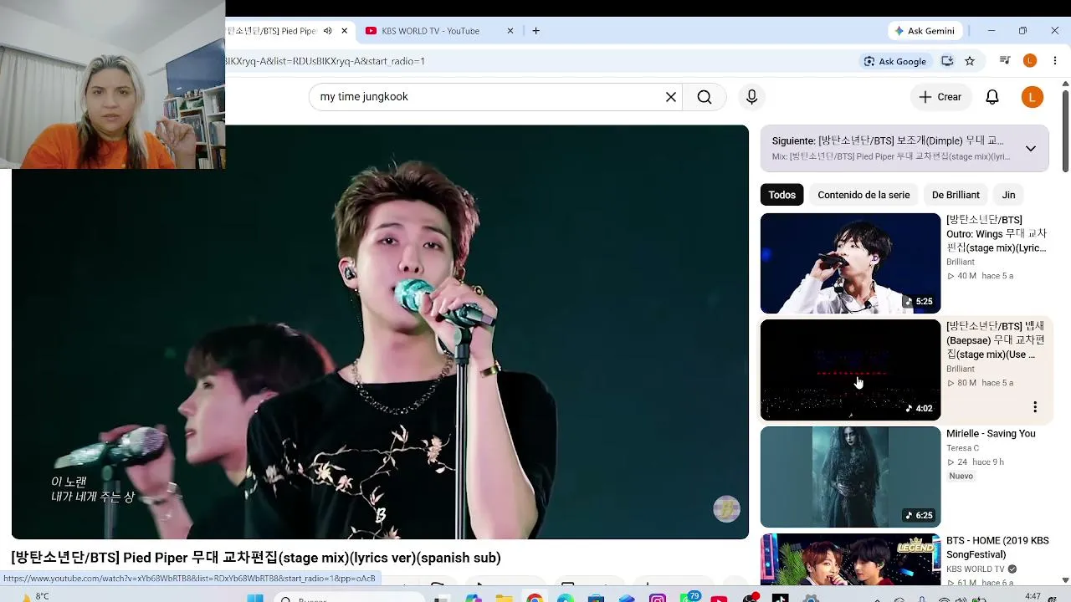
Task: Open the Mirielle - Saving You thumbnail
Action: [850, 477]
